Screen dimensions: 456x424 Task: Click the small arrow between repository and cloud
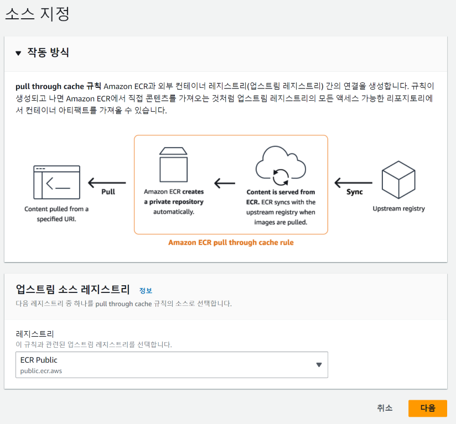225,183
